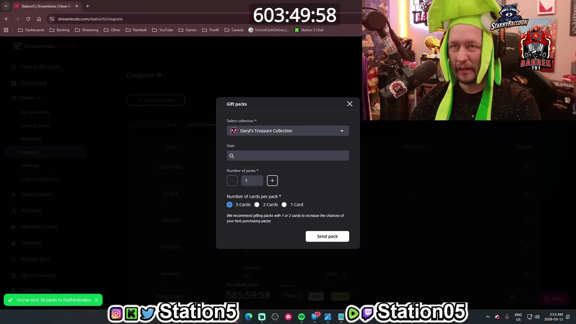The width and height of the screenshot is (576, 324).
Task: Open the Other bookmark folder
Action: [x=112, y=30]
